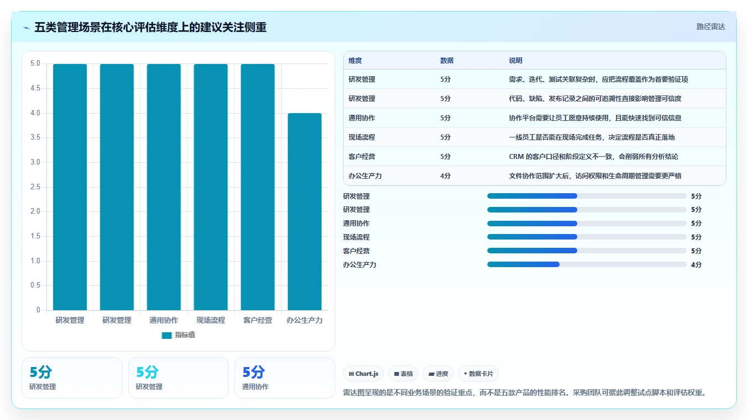This screenshot has height=420, width=748.
Task: Click the 说明 column header
Action: pyautogui.click(x=515, y=61)
